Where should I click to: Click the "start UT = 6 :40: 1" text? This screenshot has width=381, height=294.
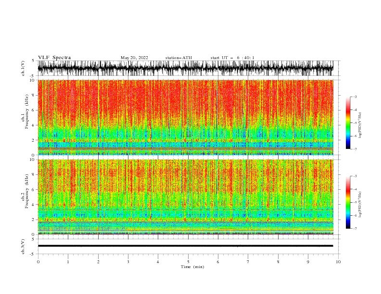(232, 58)
